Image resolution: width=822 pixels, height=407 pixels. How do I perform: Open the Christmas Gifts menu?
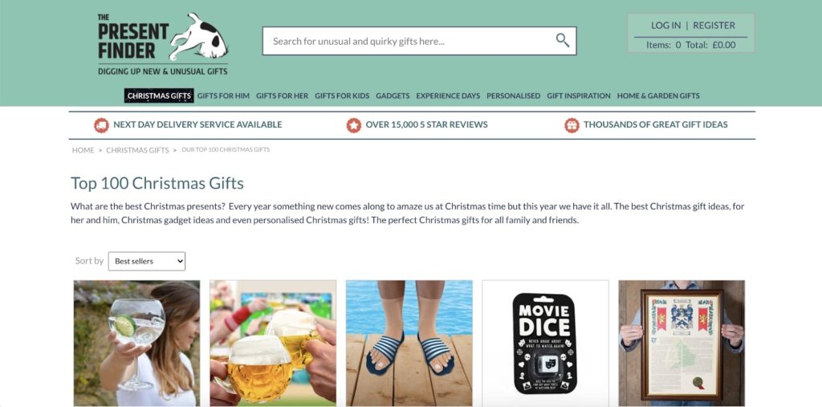point(159,96)
